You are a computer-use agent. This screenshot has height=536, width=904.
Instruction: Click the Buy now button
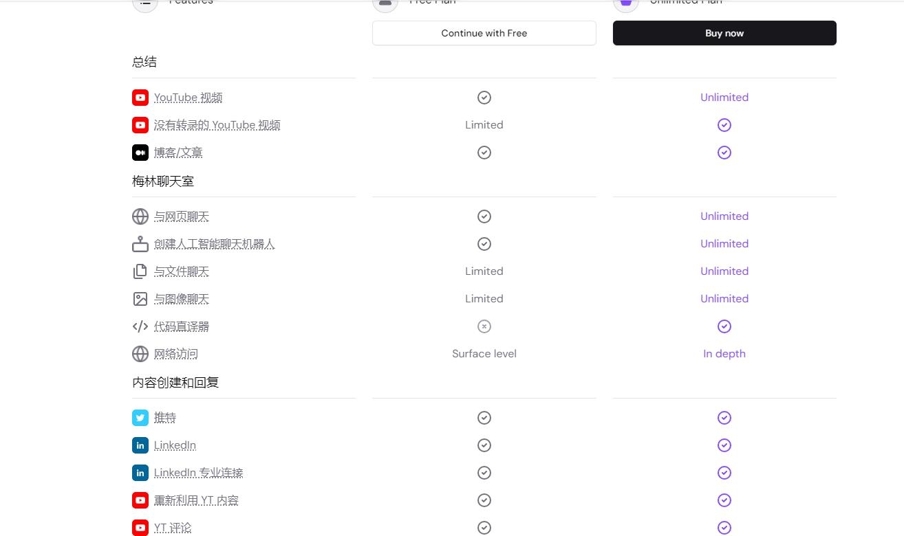(x=724, y=33)
